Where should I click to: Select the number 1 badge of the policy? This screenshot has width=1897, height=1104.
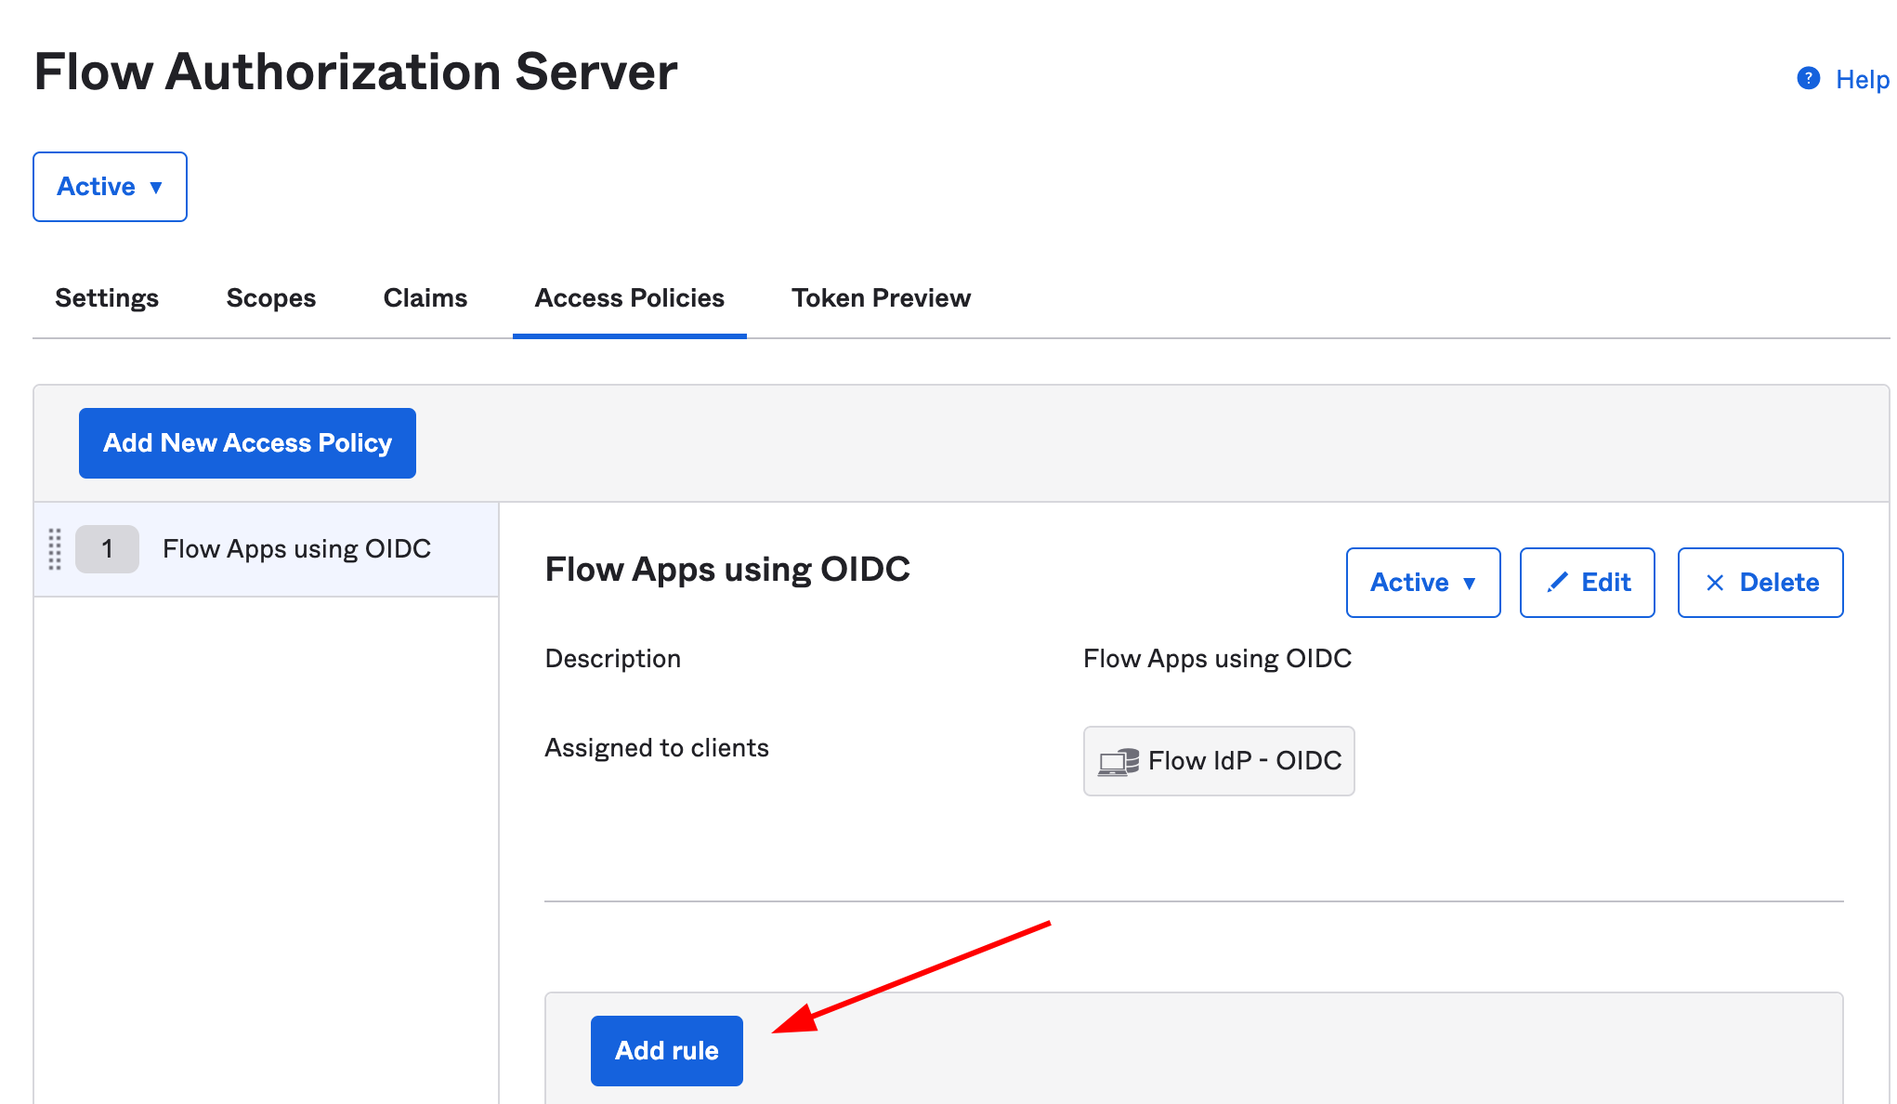coord(107,548)
